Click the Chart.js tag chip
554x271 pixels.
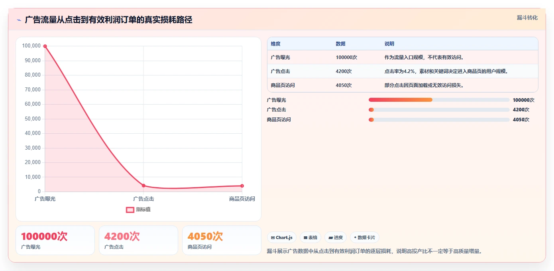click(281, 237)
